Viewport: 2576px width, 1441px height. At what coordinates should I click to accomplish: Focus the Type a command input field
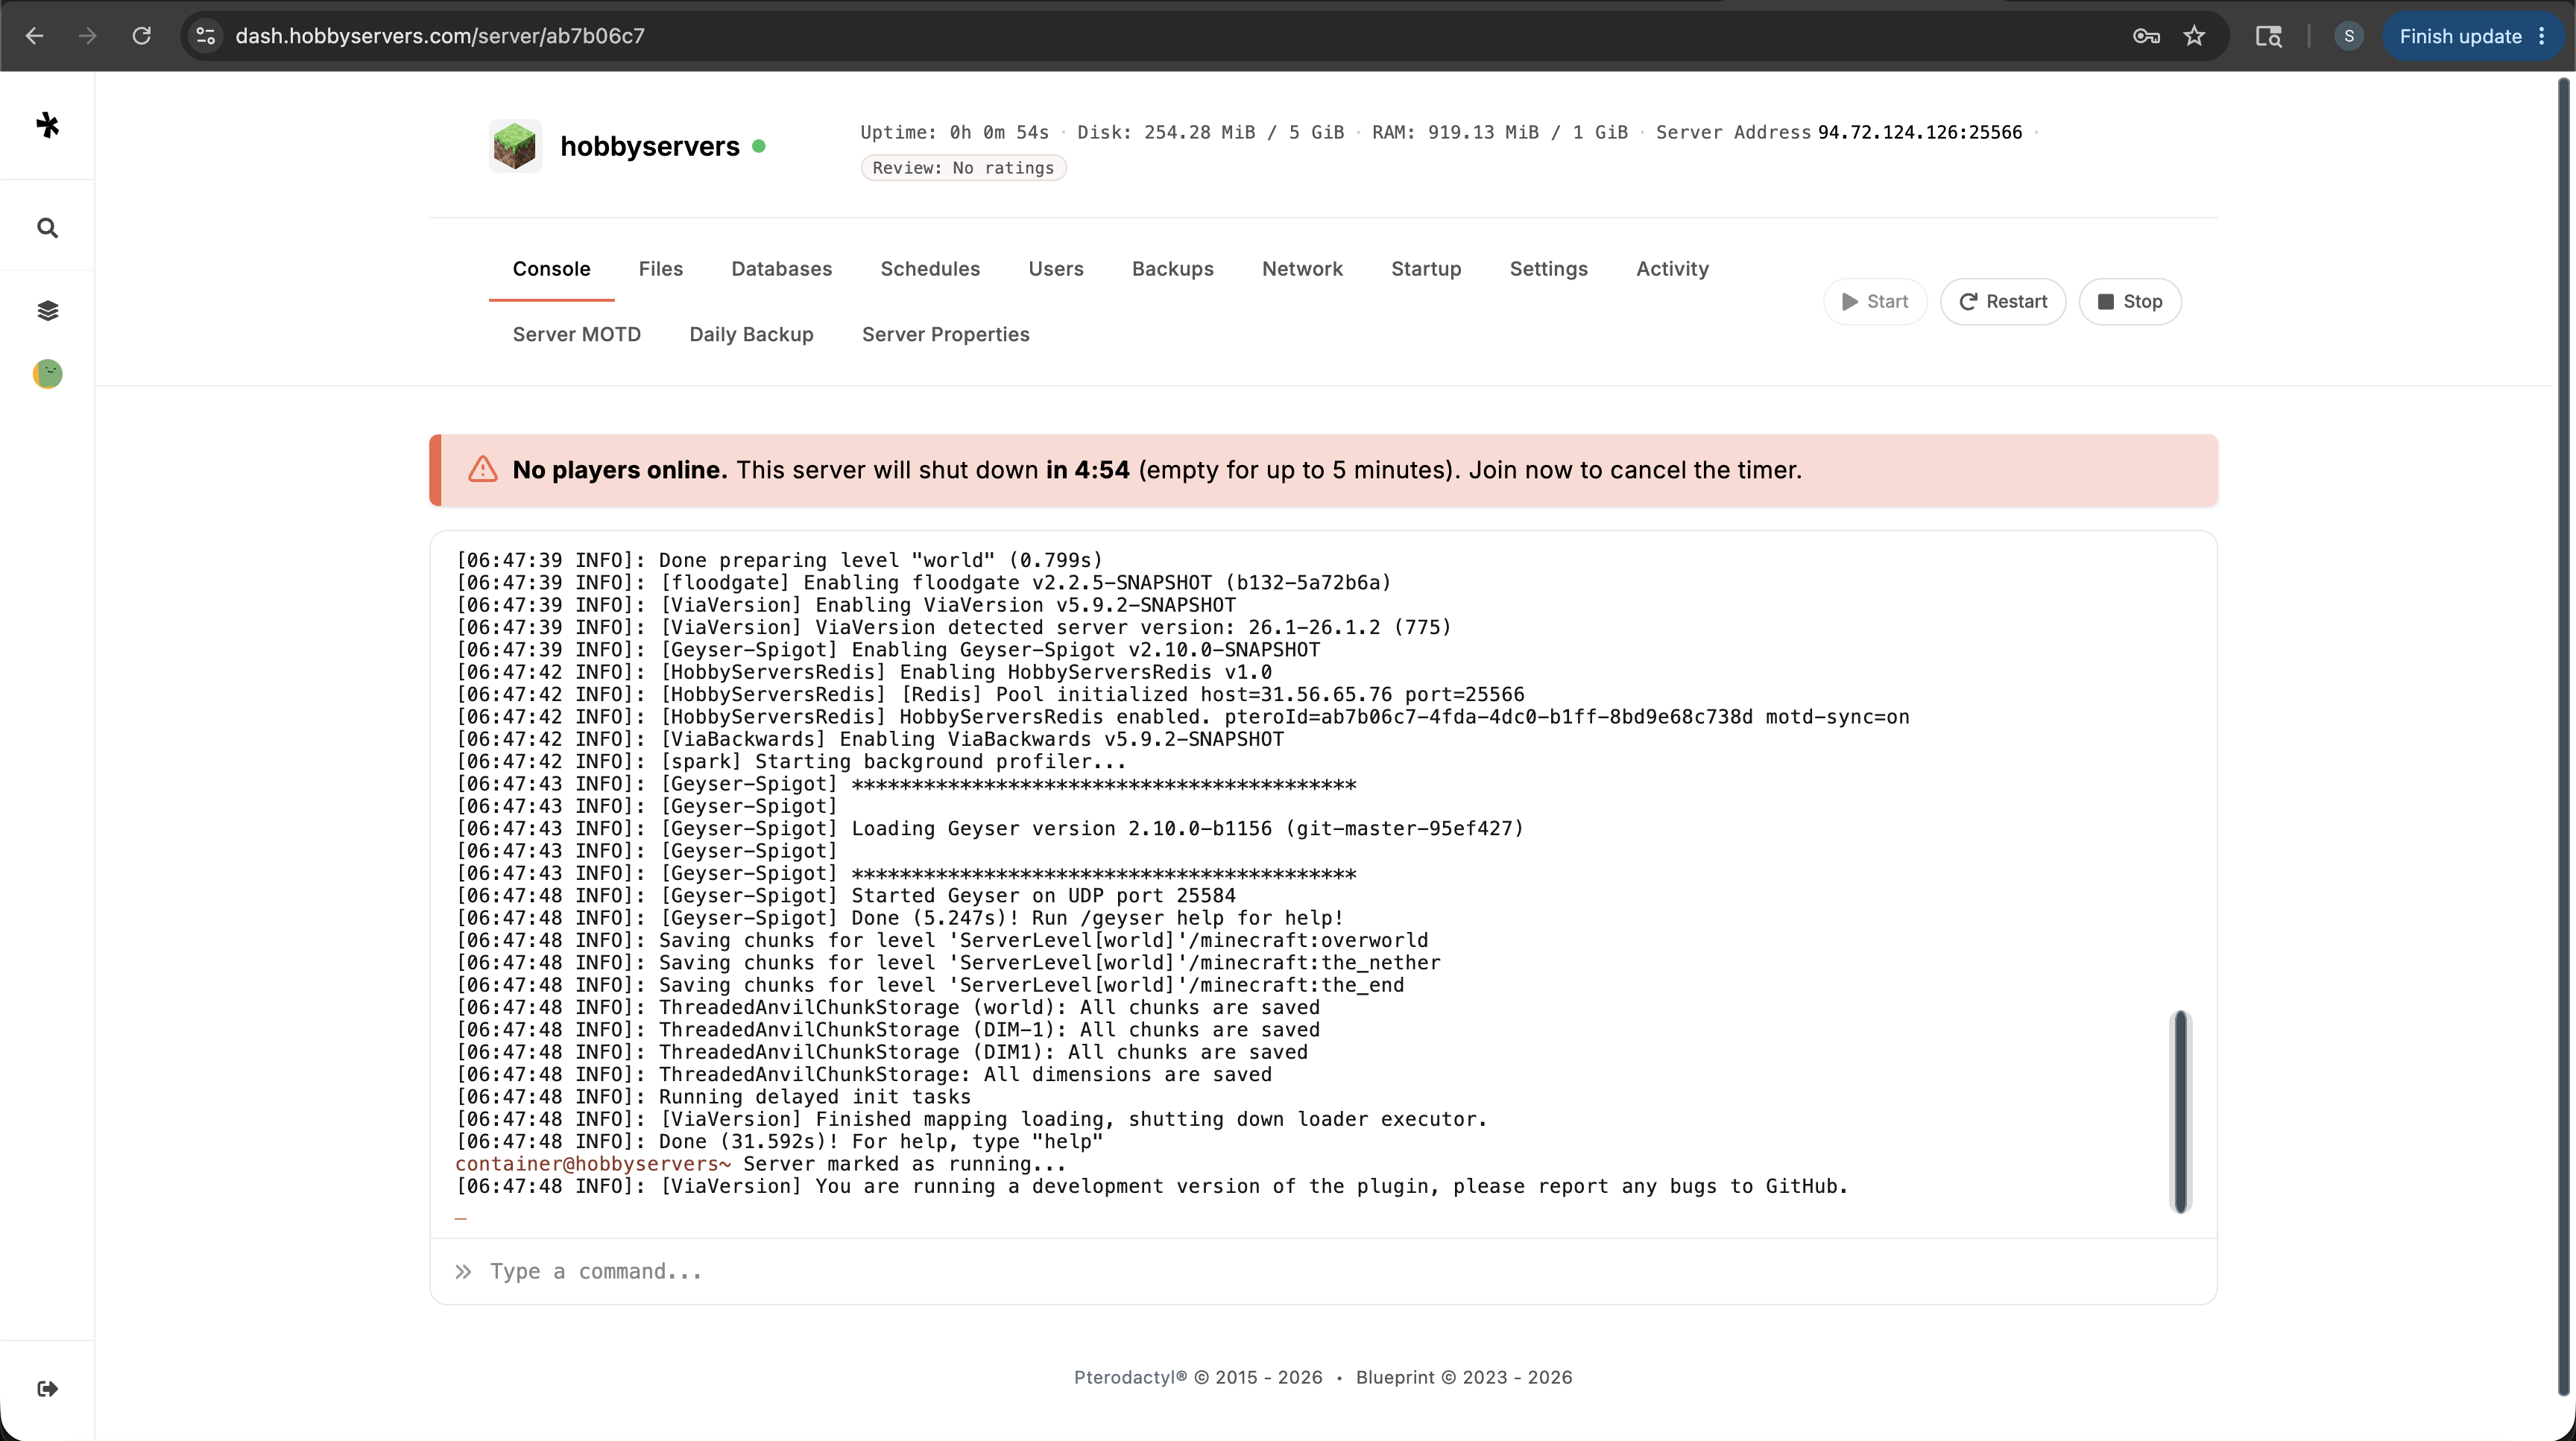click(1323, 1271)
